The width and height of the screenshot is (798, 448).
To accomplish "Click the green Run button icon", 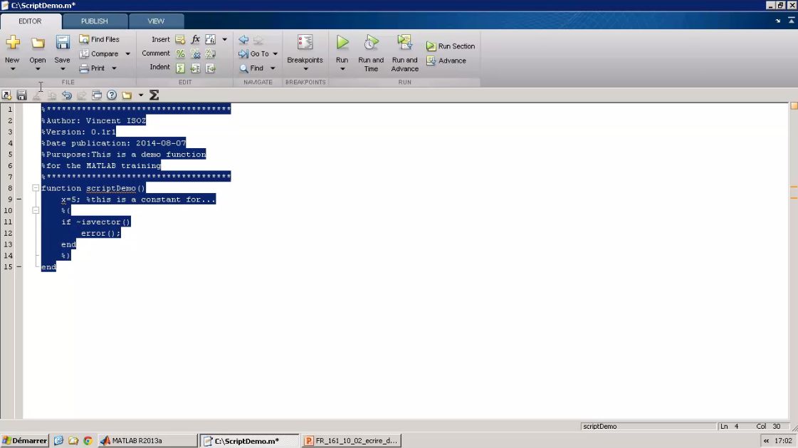I will pos(342,43).
